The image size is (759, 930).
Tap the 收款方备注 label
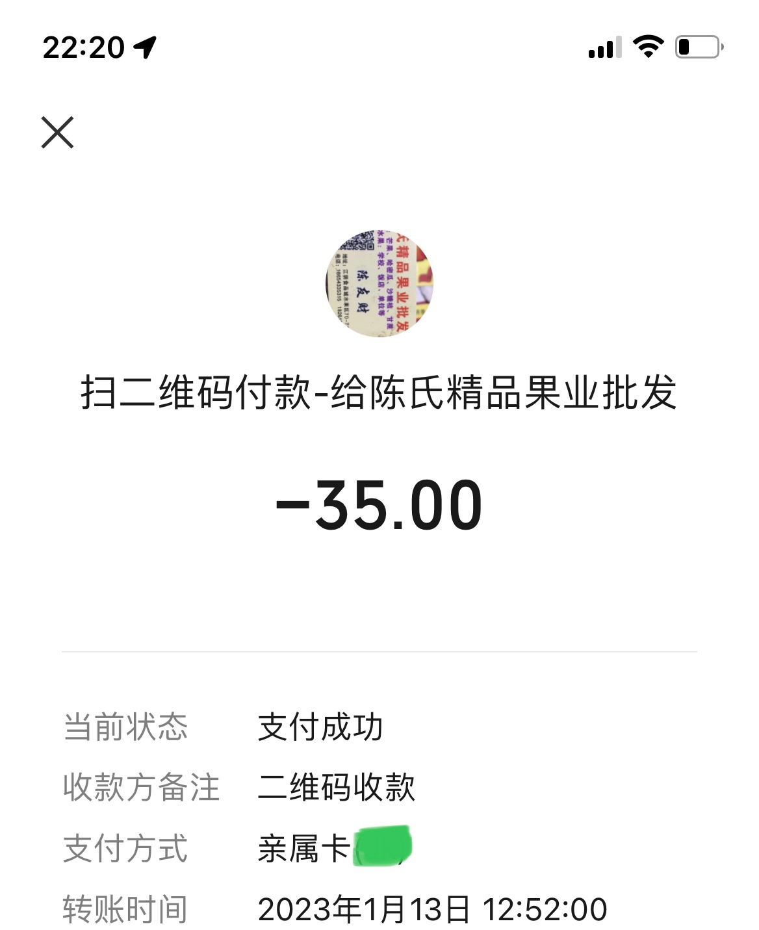point(141,787)
